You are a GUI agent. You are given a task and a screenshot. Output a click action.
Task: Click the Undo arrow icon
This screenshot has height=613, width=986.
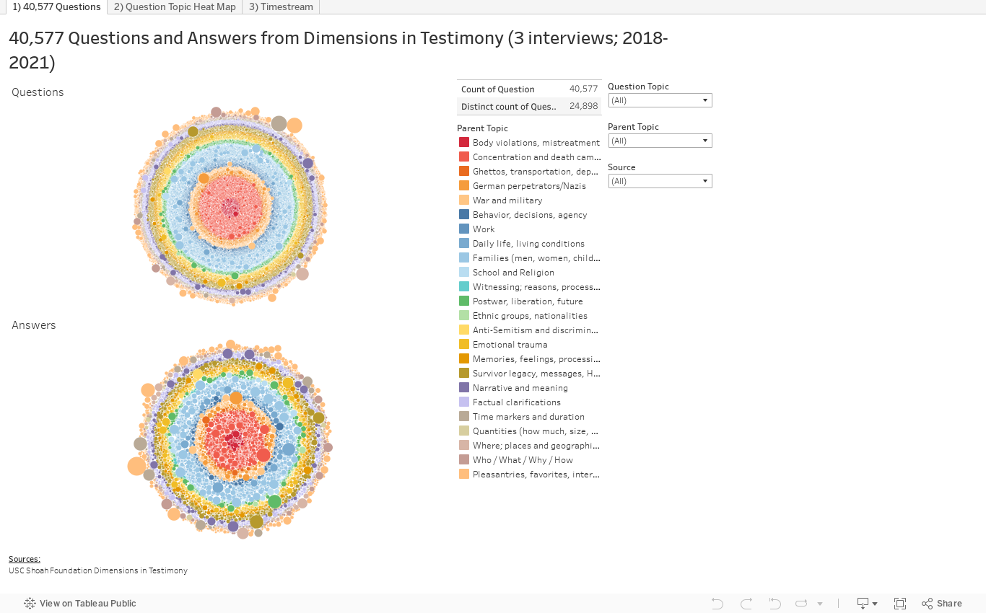pyautogui.click(x=717, y=603)
